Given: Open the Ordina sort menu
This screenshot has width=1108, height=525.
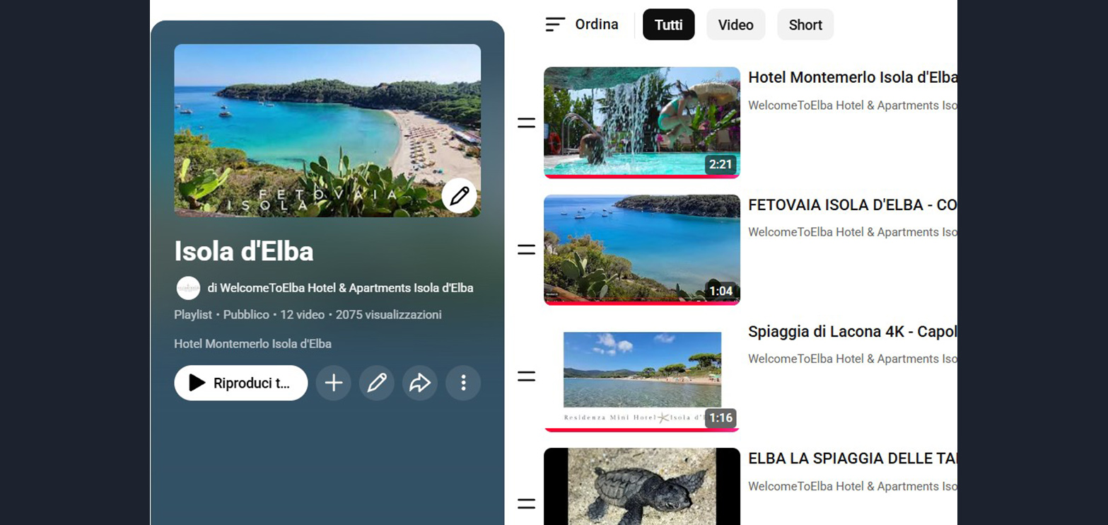Looking at the screenshot, I should point(582,25).
